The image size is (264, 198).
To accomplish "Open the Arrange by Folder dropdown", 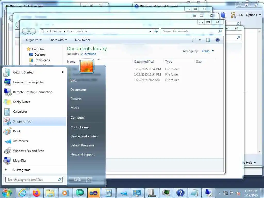I will point(208,51).
